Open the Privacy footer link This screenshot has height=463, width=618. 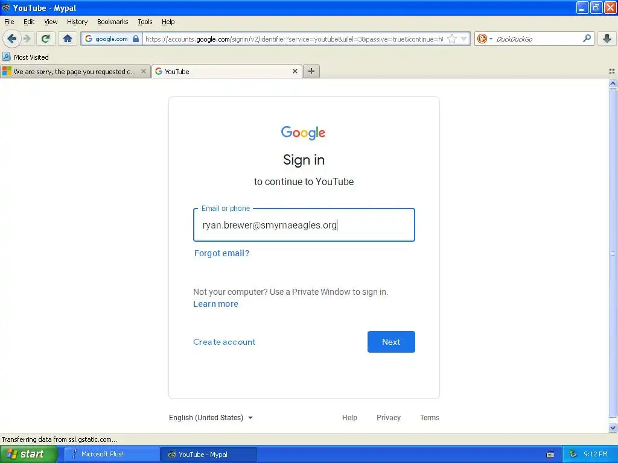click(x=388, y=417)
